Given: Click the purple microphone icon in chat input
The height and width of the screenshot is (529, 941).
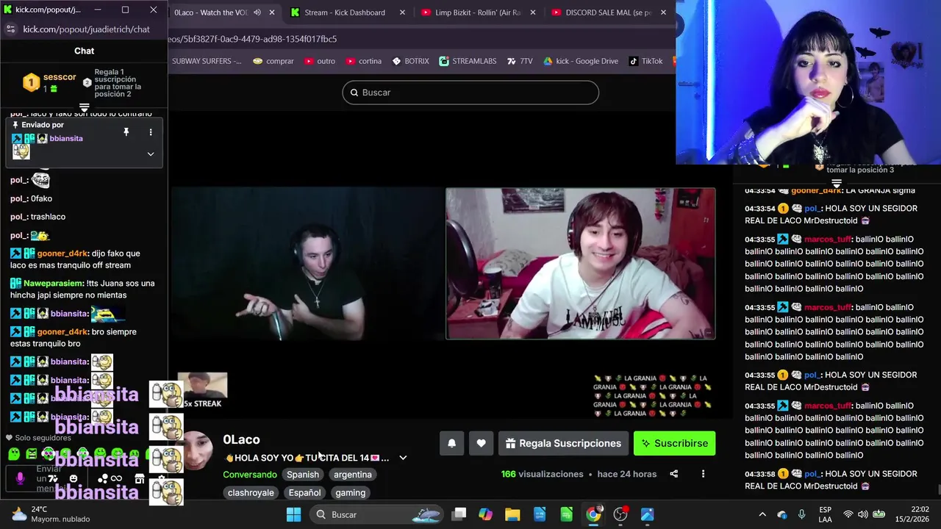Looking at the screenshot, I should click(20, 479).
